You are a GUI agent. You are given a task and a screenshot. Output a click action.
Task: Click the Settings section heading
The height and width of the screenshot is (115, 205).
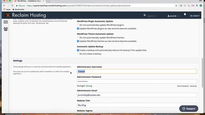coord(18,61)
